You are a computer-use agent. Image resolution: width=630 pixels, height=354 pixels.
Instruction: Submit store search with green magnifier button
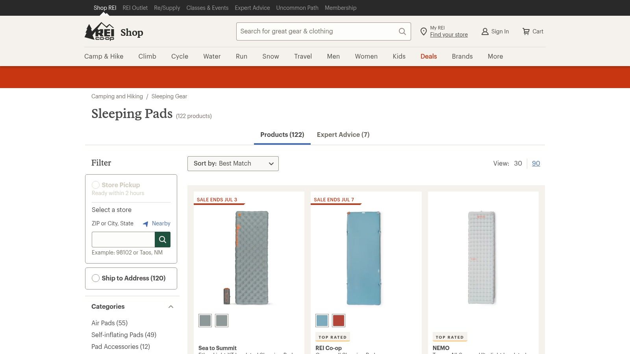point(163,240)
